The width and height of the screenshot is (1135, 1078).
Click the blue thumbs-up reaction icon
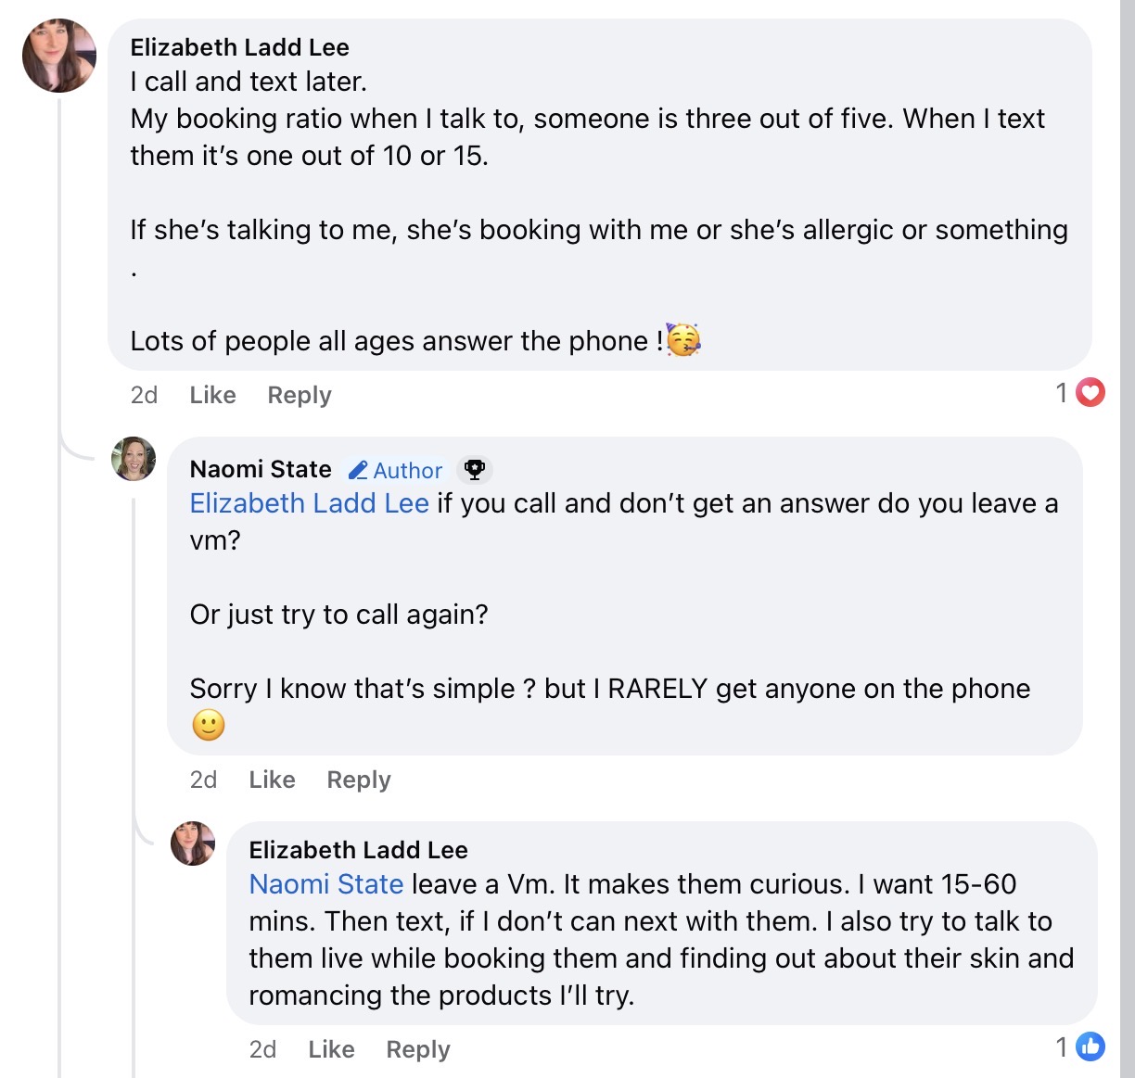click(1090, 1047)
